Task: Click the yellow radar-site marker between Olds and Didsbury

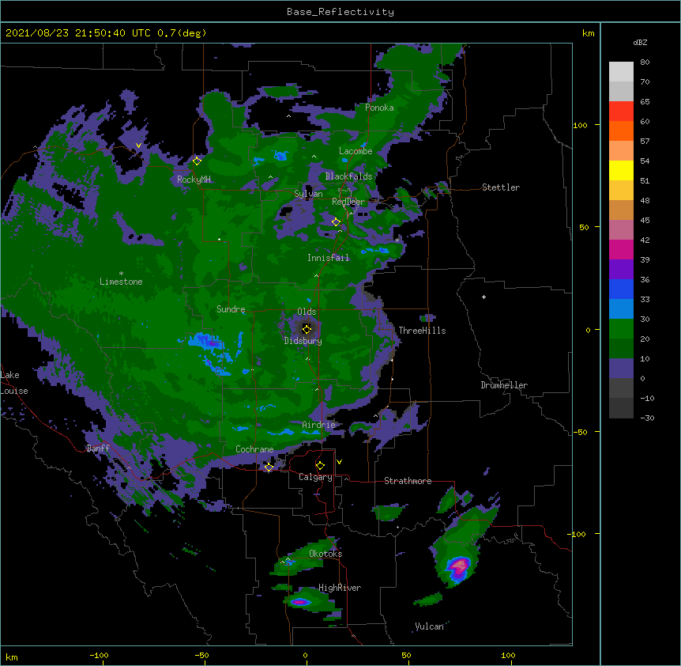Action: coord(307,329)
